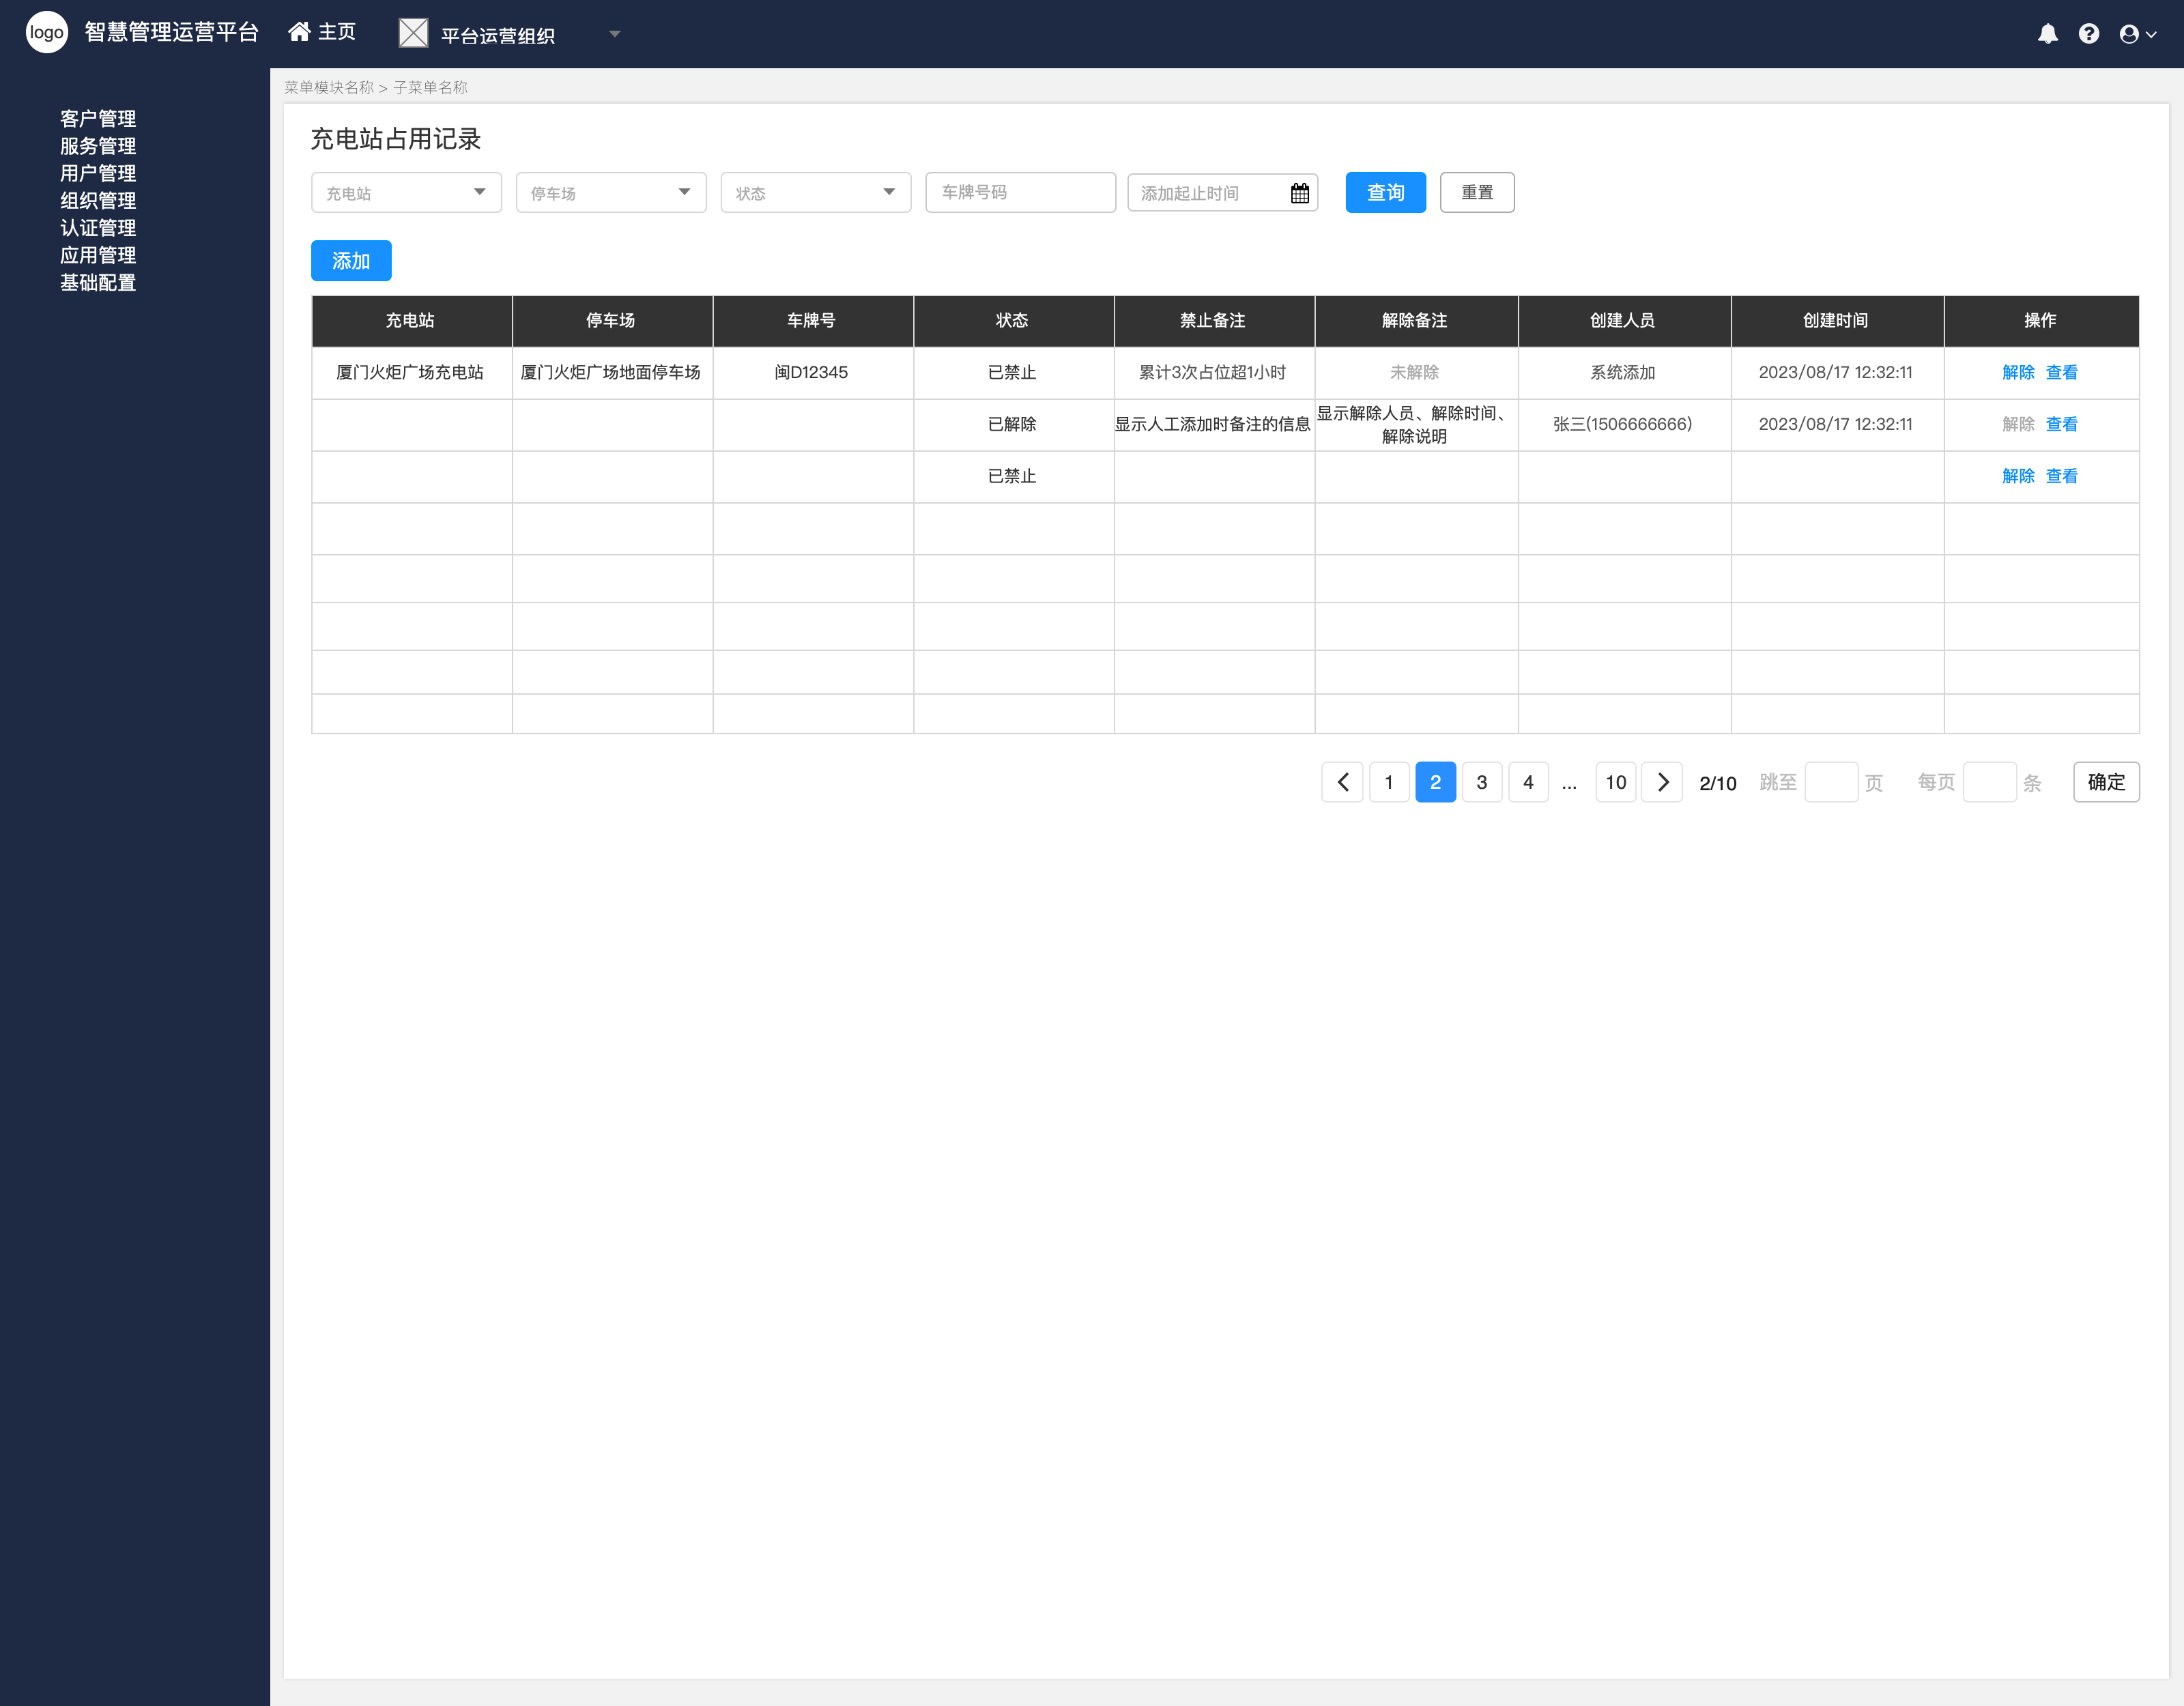The height and width of the screenshot is (1706, 2184).
Task: Click greyed 解除 in the 张三 row
Action: [2018, 425]
